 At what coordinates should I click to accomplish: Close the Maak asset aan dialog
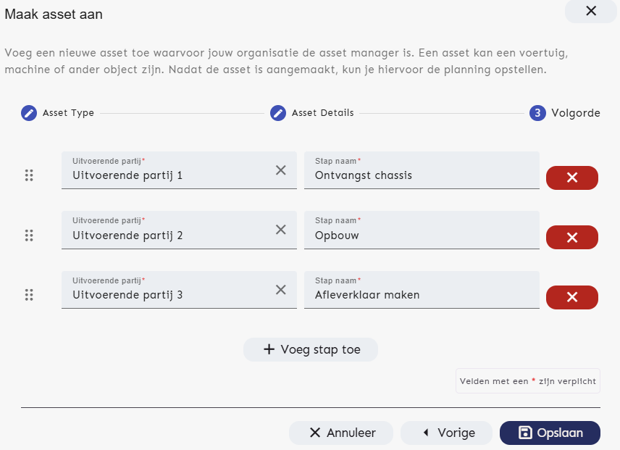pos(590,12)
